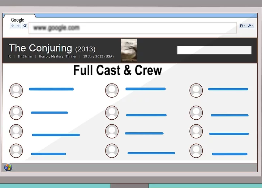Click bottom avatar in the right column
Image resolution: width=262 pixels, height=188 pixels.
point(196,151)
